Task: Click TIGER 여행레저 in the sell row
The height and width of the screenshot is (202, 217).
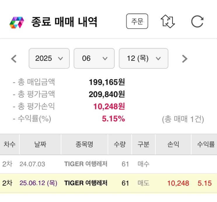Action: click(86, 183)
